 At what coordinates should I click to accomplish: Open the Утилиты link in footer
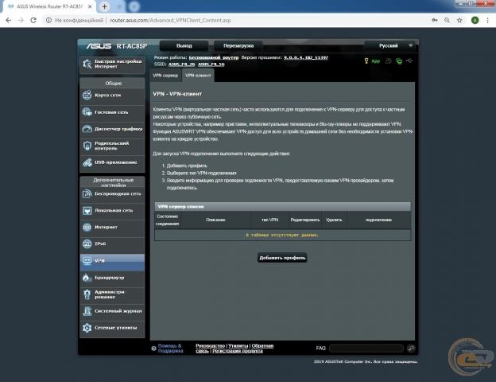click(238, 346)
